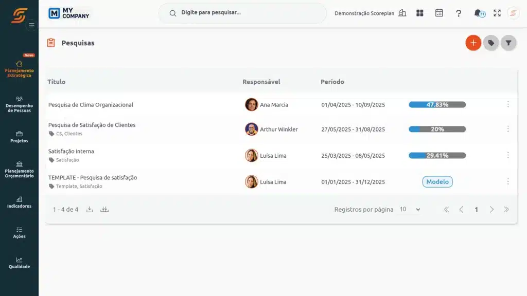Download the surveys list via export icon
The image size is (527, 296).
click(90, 209)
